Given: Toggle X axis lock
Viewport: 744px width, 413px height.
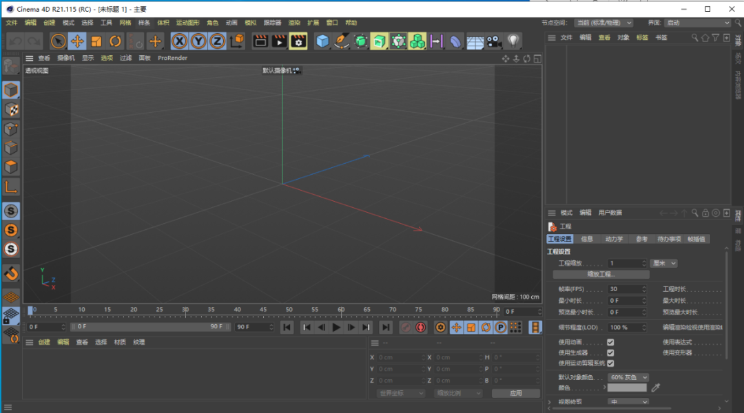Looking at the screenshot, I should pos(179,41).
